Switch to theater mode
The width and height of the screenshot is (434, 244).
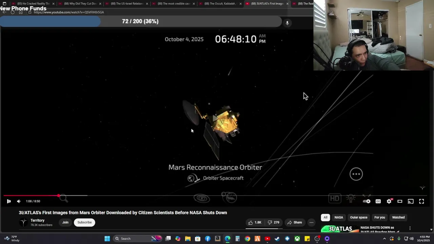[x=400, y=201]
